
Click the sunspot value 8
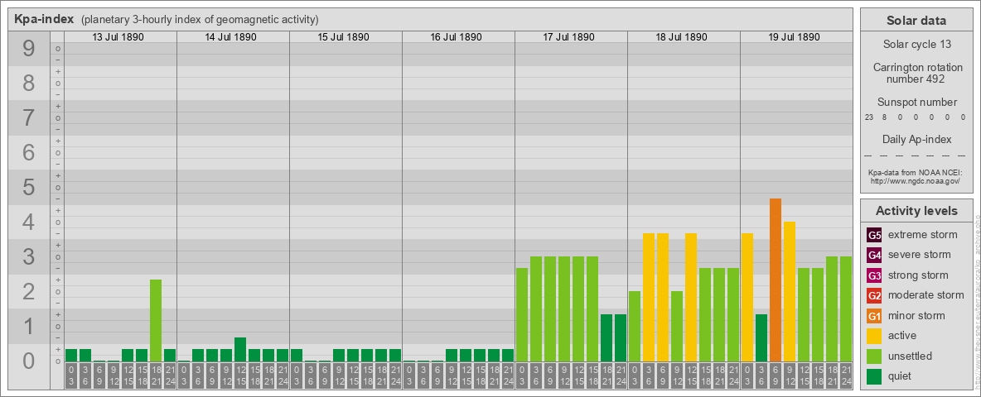[885, 117]
